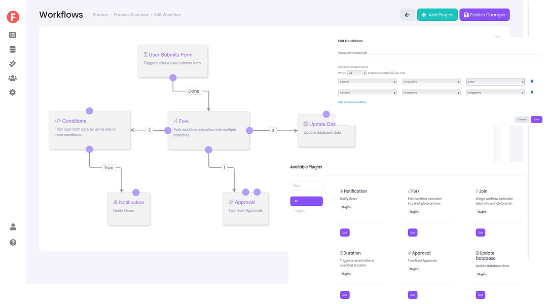Click the code icon on the Conditions node
The width and height of the screenshot is (546, 304).
click(57, 121)
